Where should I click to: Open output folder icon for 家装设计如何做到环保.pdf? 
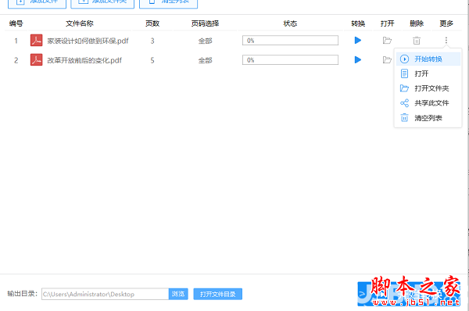pyautogui.click(x=388, y=41)
